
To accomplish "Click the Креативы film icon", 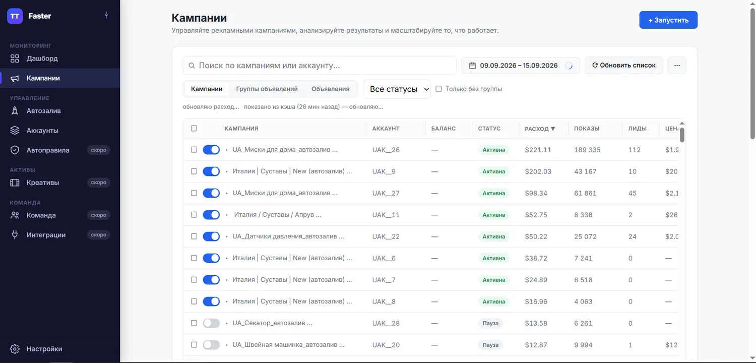I will click(x=15, y=183).
